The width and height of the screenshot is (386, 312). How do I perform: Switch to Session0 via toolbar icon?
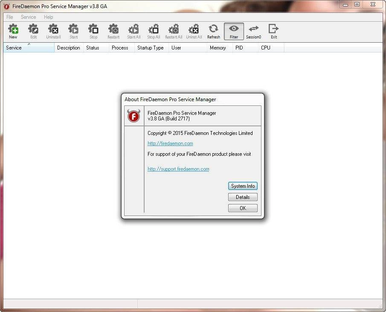253,31
